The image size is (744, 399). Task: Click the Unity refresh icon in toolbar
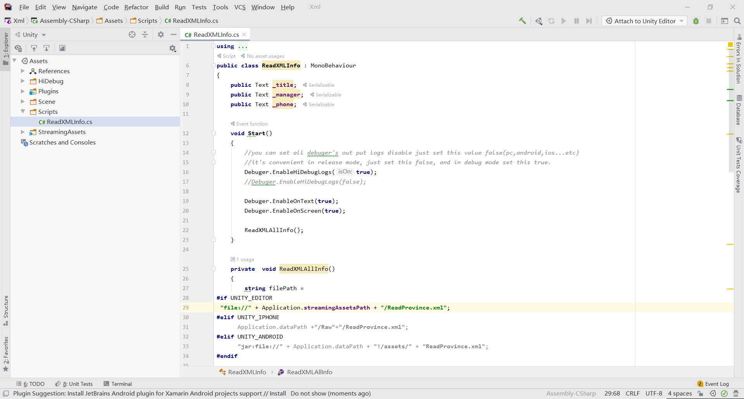tap(551, 21)
